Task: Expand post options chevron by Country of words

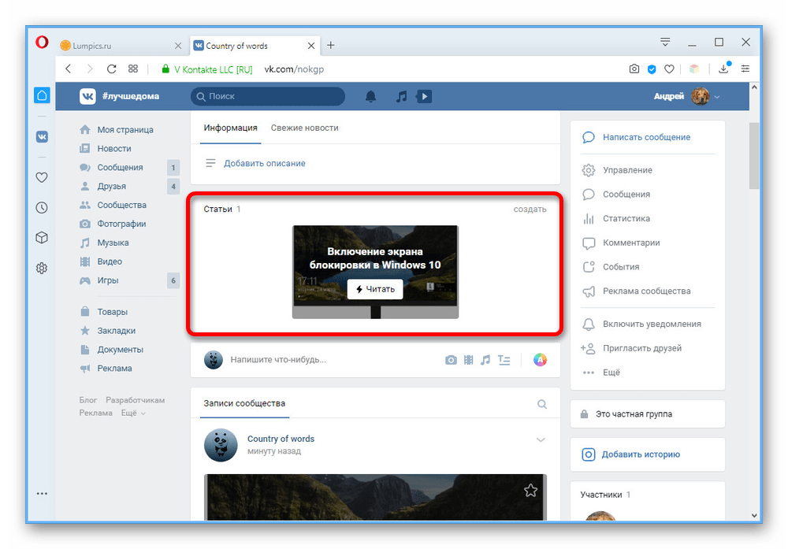Action: 541,440
